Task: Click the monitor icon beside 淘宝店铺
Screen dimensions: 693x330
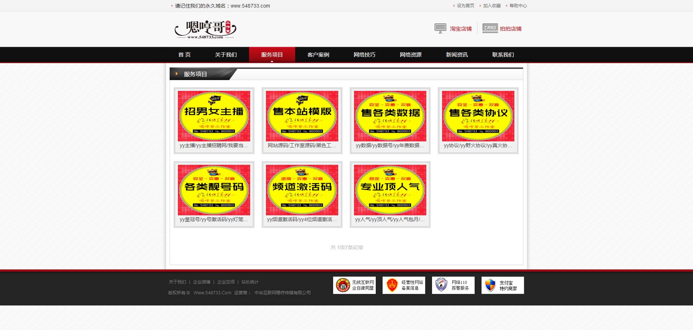Action: pos(440,28)
